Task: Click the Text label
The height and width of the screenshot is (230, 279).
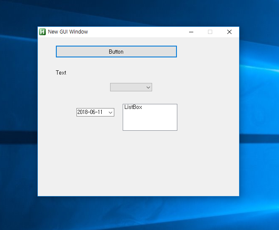Action: point(61,72)
